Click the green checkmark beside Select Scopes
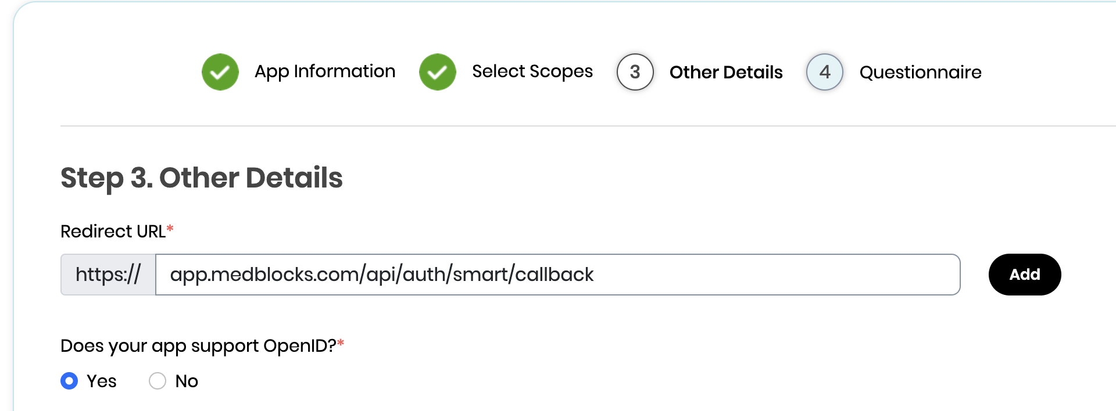 [x=438, y=72]
